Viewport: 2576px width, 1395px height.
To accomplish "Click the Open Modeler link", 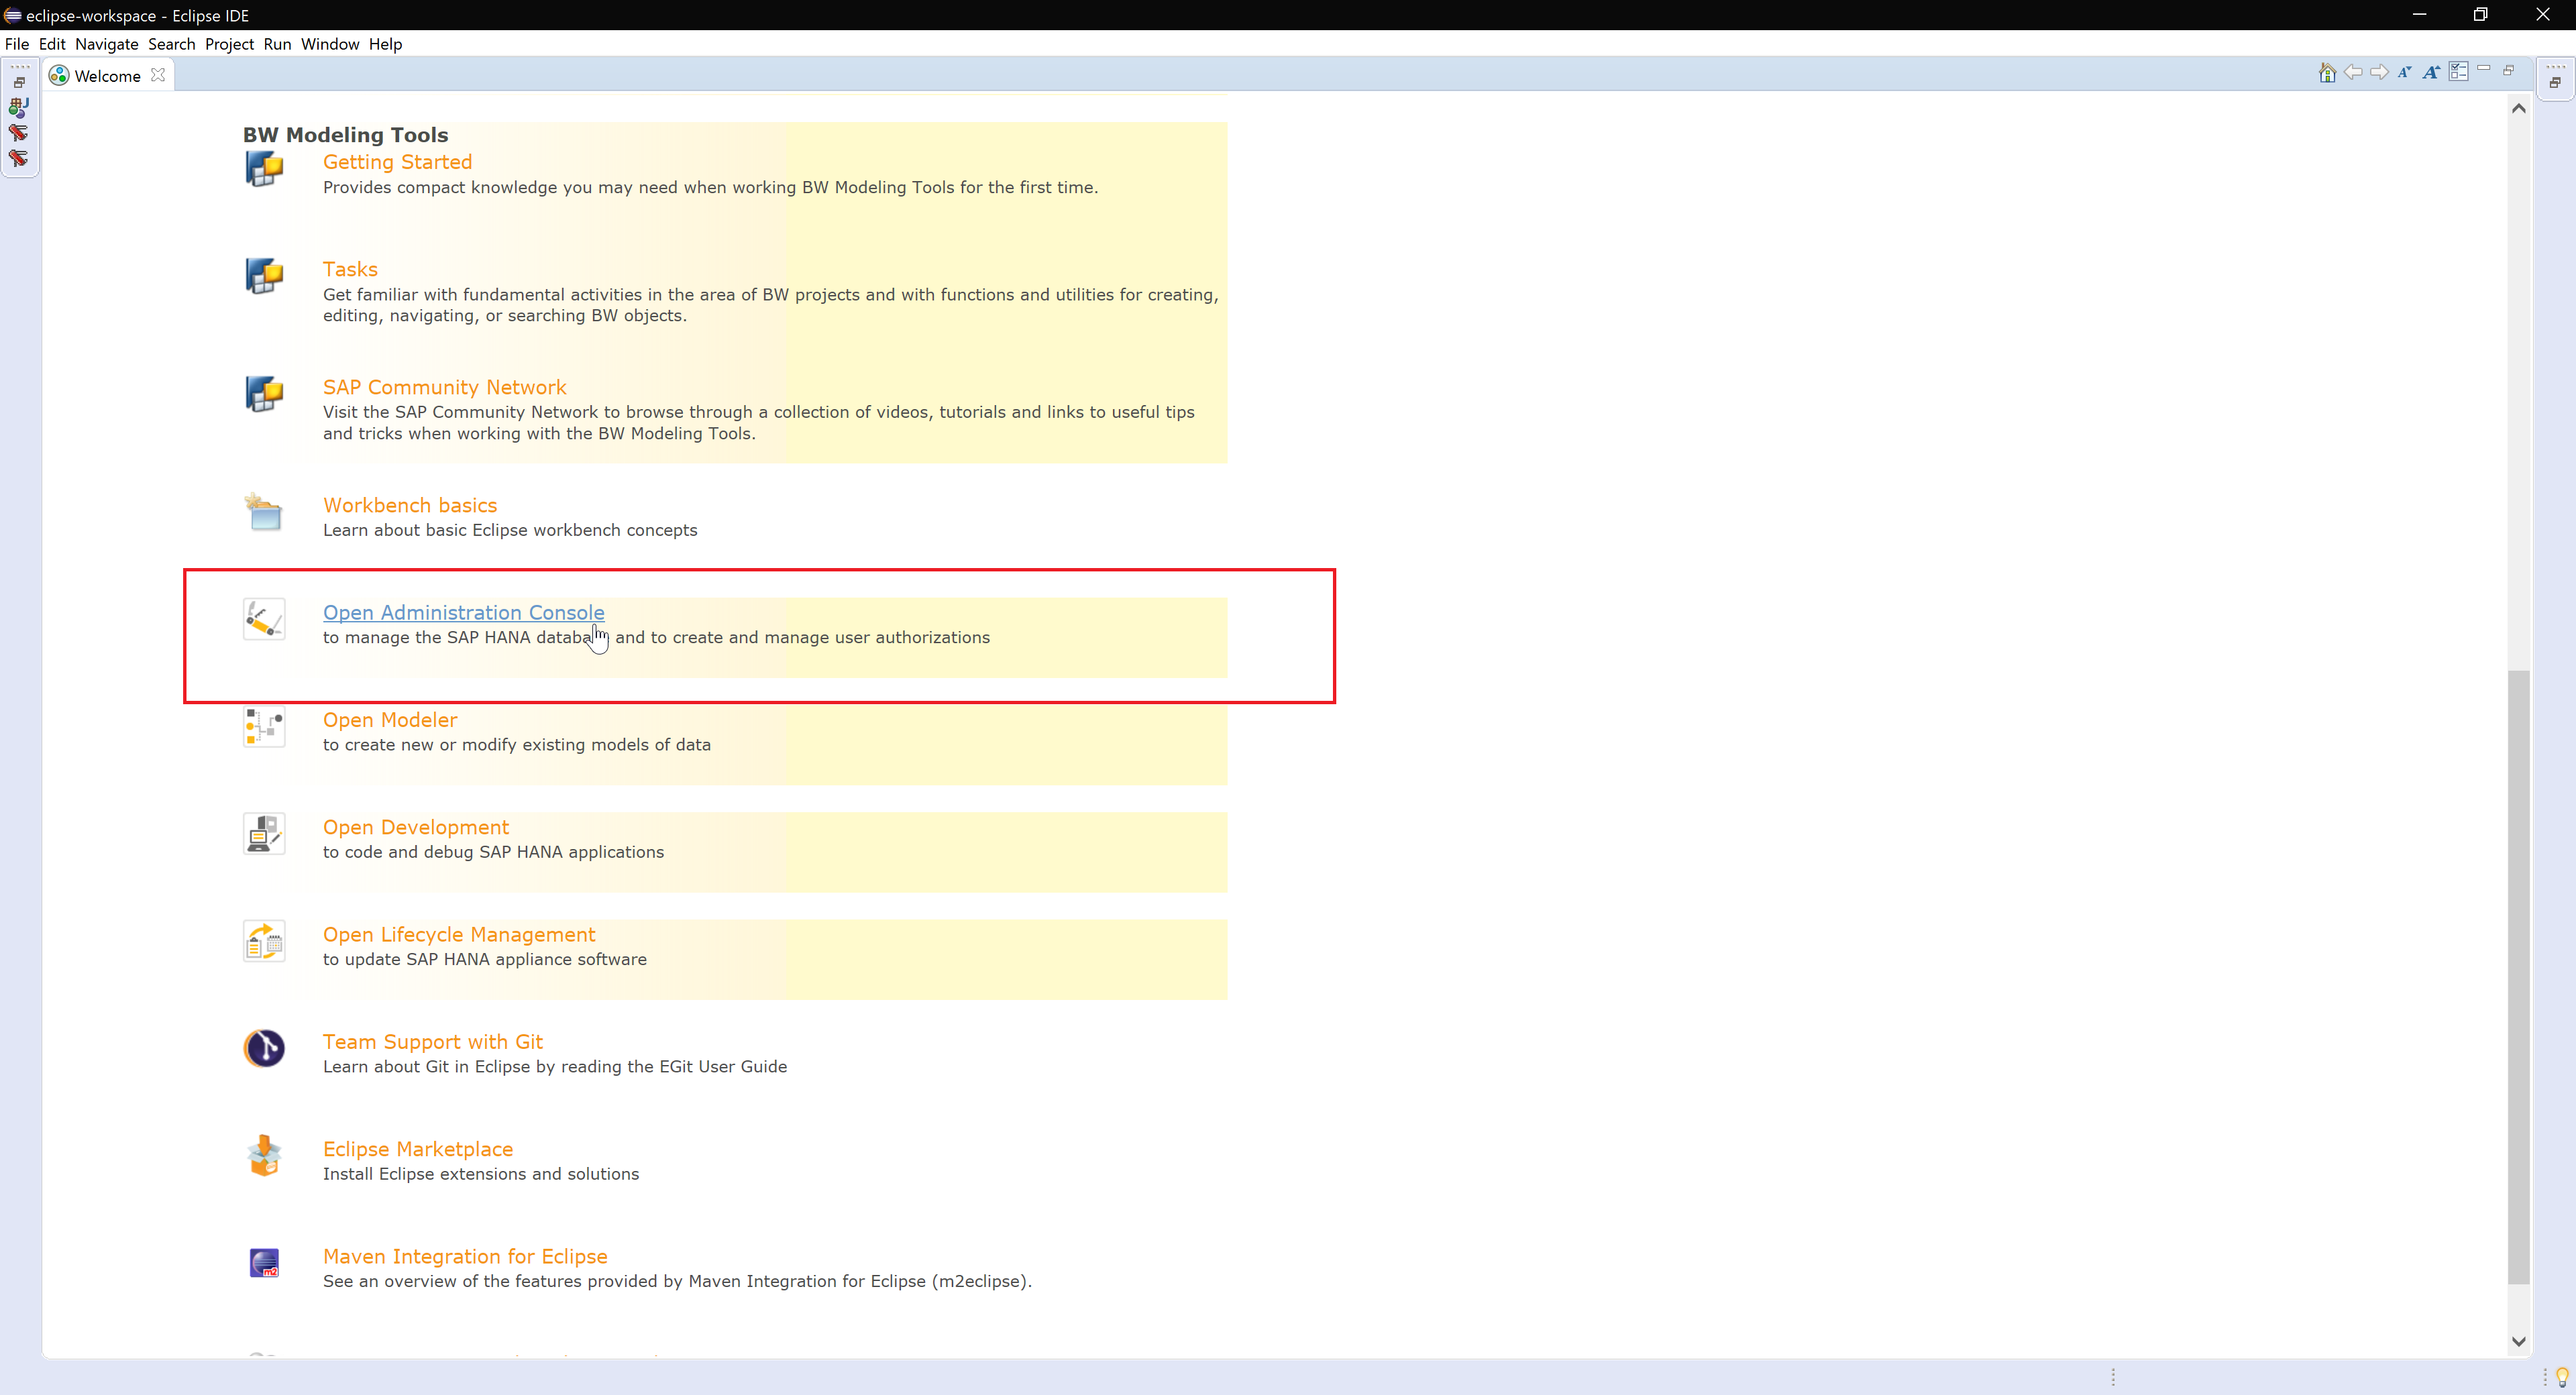I will (390, 720).
